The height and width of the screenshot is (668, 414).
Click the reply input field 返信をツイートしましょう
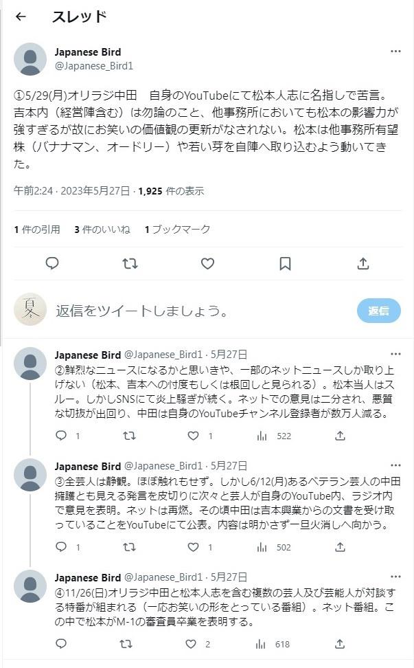coord(199,311)
